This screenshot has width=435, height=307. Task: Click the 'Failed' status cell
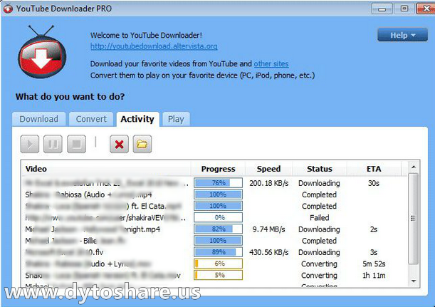[x=320, y=218]
